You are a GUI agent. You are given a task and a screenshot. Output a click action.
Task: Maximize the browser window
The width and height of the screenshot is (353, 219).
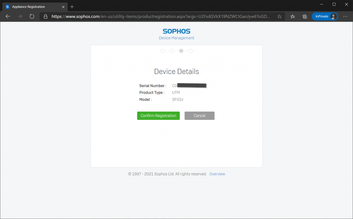334,4
